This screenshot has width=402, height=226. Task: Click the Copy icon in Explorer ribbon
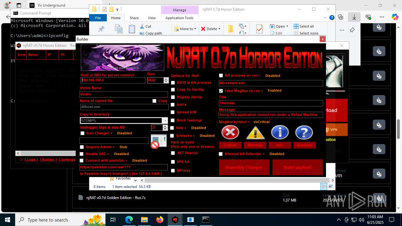click(119, 29)
